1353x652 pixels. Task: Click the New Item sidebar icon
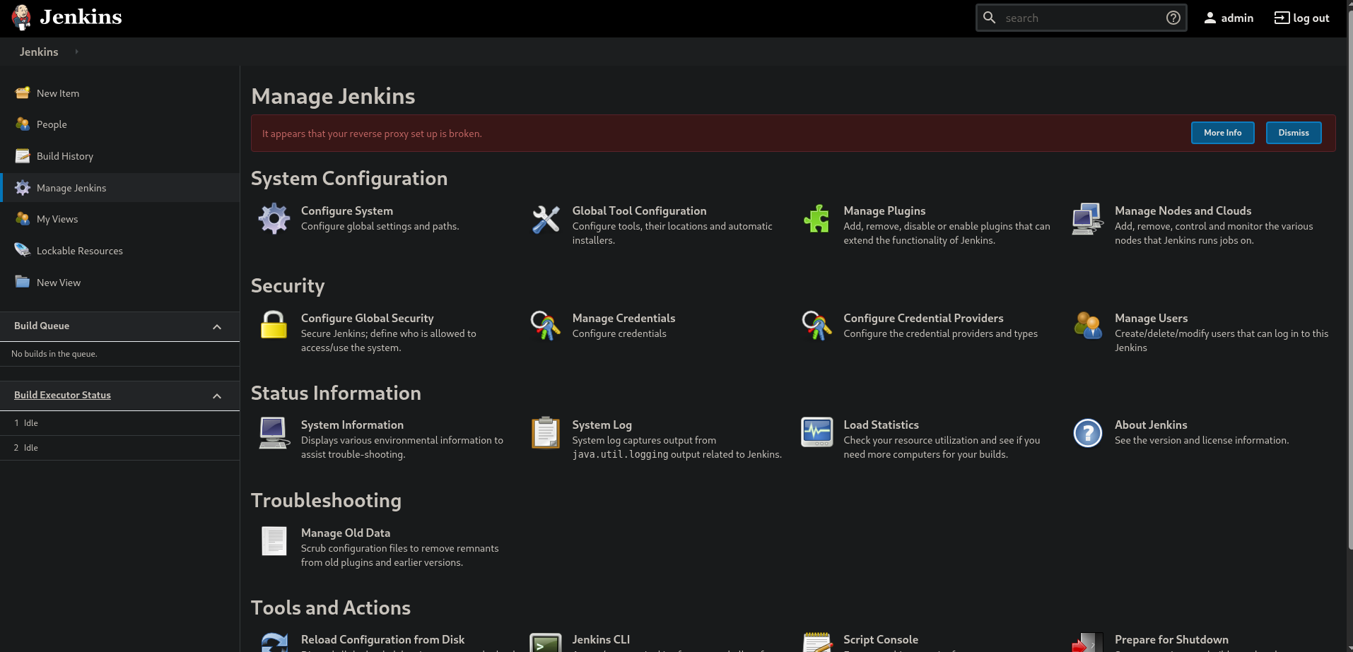23,93
